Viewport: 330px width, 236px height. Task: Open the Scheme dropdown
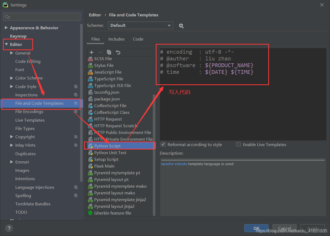click(x=140, y=26)
